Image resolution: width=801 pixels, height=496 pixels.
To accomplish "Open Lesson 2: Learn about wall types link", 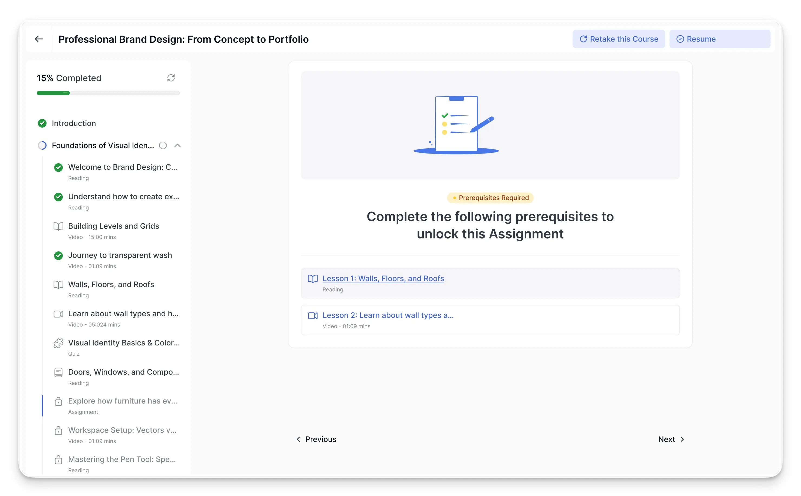I will tap(388, 315).
